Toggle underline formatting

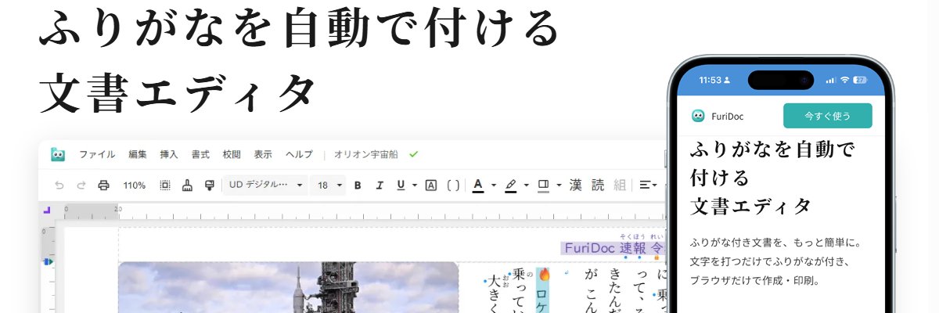401,185
